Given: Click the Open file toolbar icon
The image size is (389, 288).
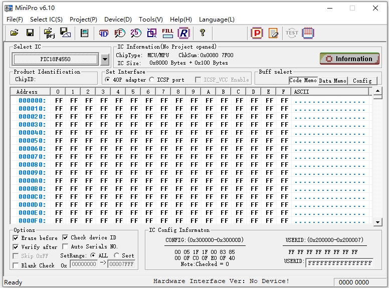Looking at the screenshot, I should coord(15,33).
